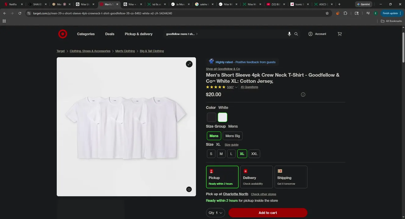405x219 pixels.
Task: Open the shopping cart icon
Action: click(339, 34)
